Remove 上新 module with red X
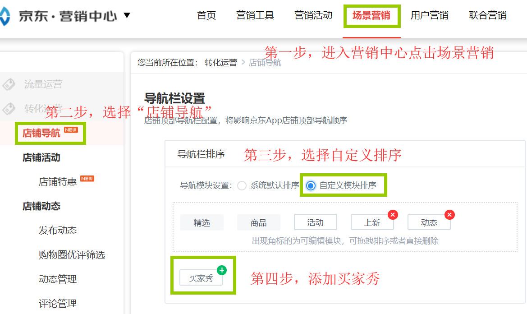Image resolution: width=527 pixels, height=314 pixels. pyautogui.click(x=393, y=214)
